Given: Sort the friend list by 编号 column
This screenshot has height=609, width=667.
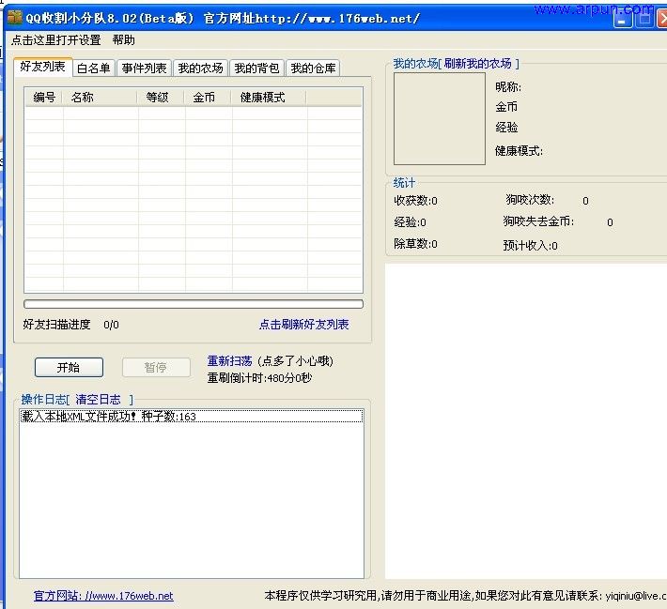Looking at the screenshot, I should coord(44,98).
